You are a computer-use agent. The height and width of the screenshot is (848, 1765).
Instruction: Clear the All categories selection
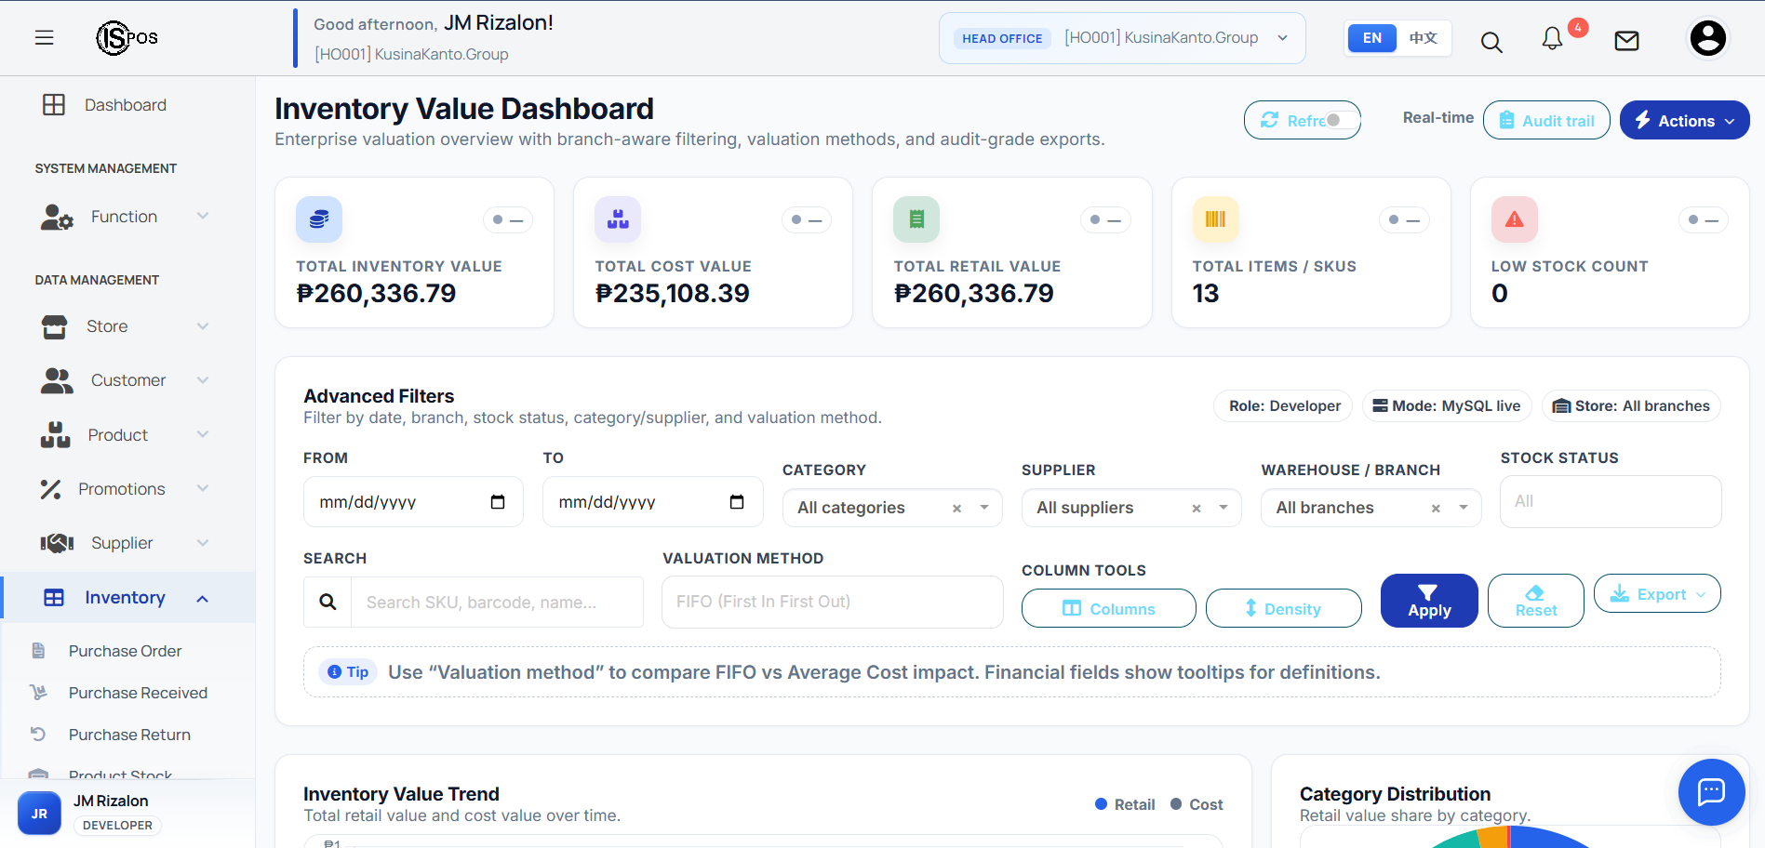pyautogui.click(x=956, y=509)
